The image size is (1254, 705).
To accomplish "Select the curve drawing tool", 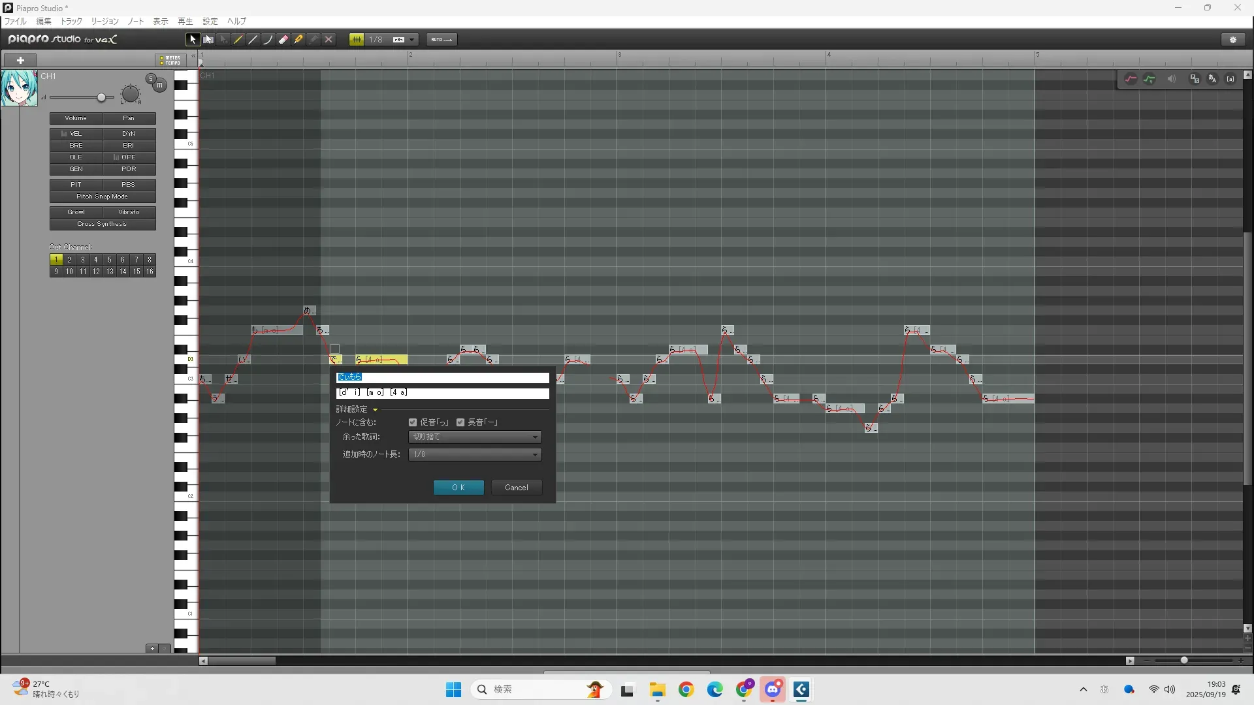I will coord(268,40).
